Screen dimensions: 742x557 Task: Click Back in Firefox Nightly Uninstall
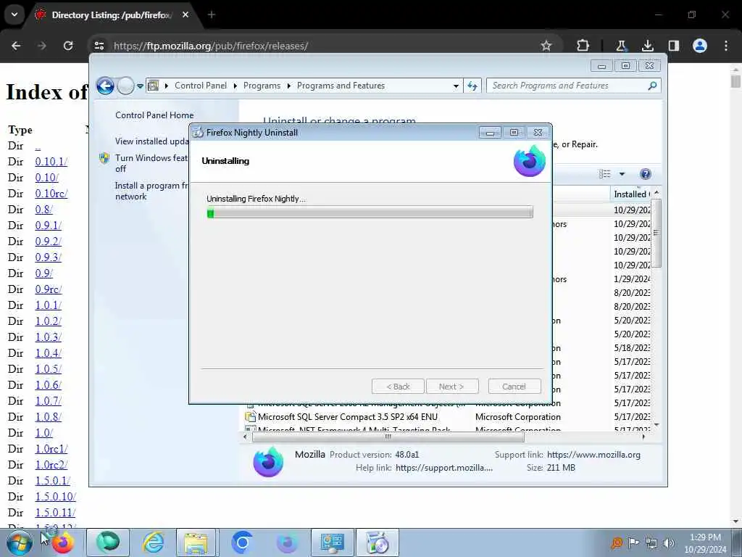(x=398, y=387)
